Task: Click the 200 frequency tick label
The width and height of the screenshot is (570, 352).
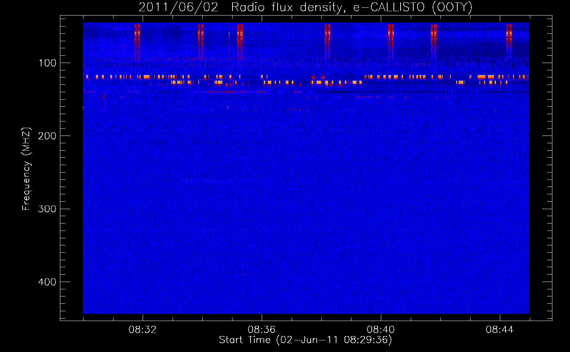Action: point(48,136)
